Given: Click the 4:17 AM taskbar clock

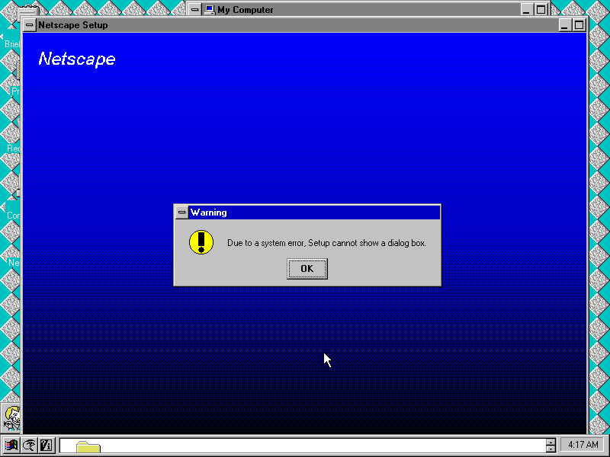Looking at the screenshot, I should 583,445.
